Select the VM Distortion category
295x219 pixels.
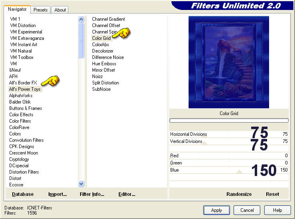(23, 25)
